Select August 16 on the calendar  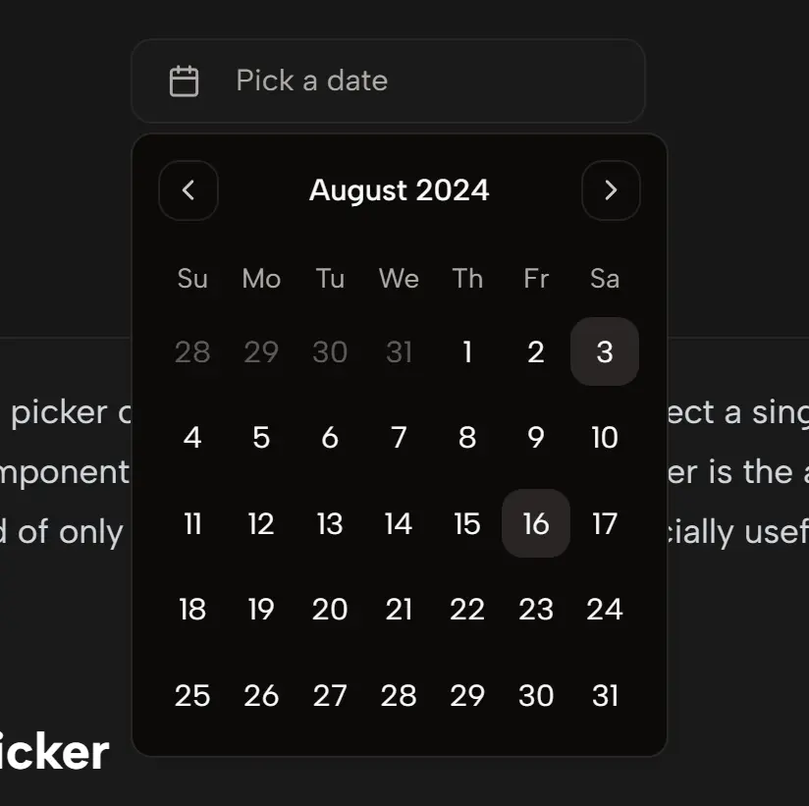536,524
